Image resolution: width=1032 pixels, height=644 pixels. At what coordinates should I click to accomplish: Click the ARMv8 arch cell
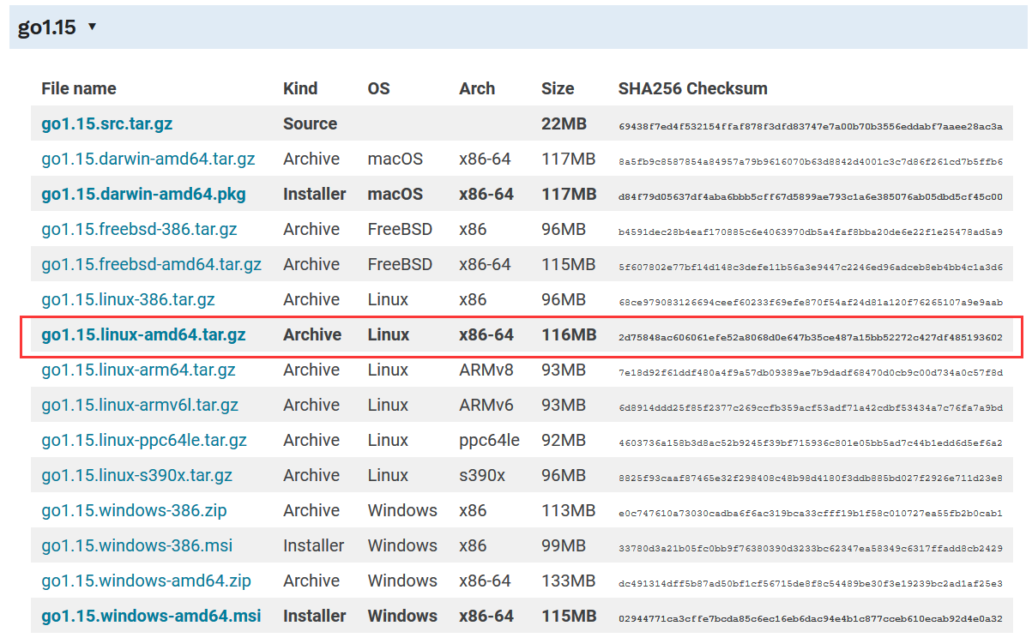[486, 370]
